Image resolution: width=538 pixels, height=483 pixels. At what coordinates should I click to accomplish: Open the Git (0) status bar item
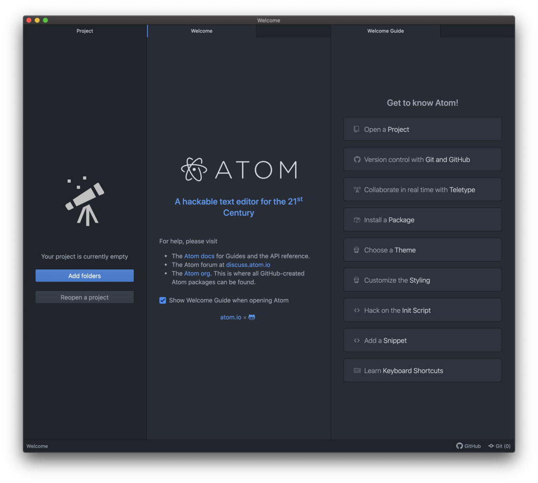(499, 446)
